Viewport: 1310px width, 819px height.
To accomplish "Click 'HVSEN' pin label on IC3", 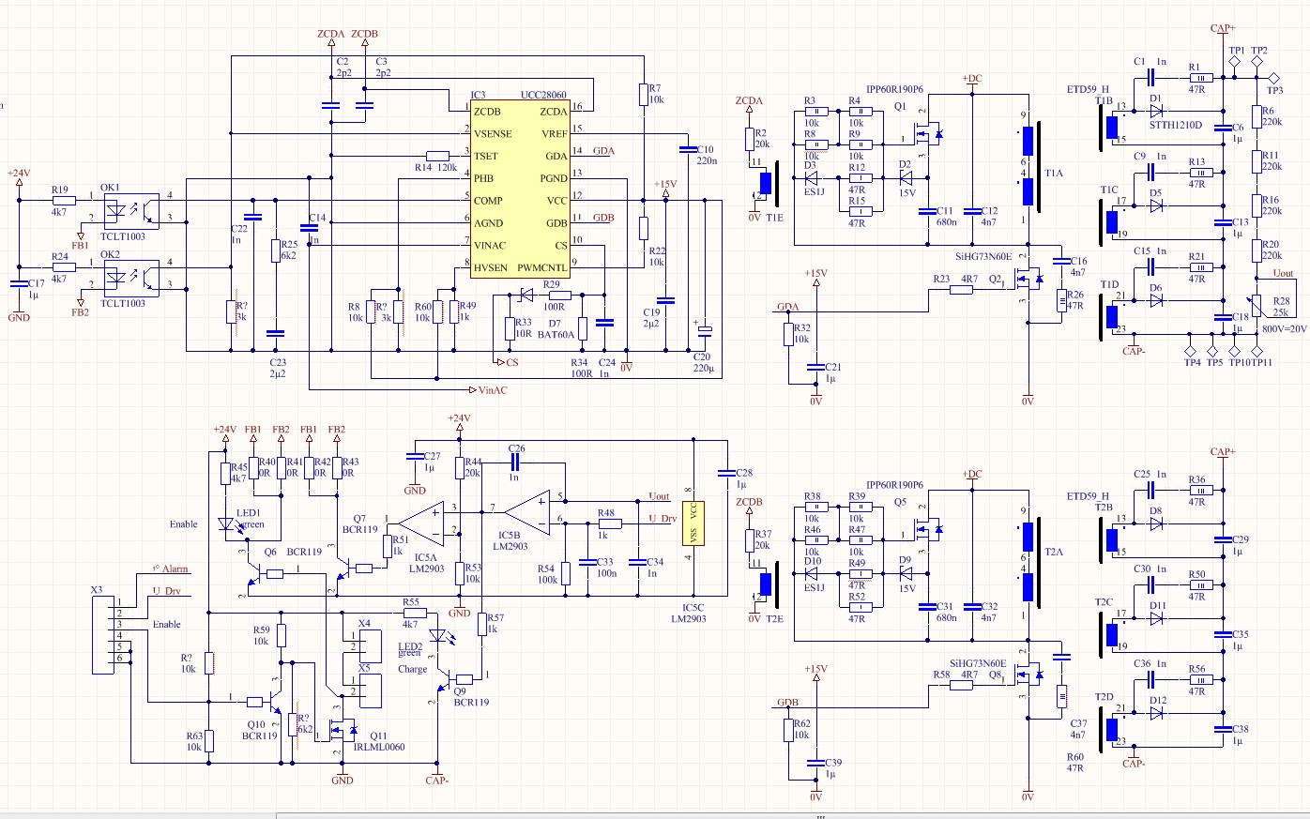I will coord(491,267).
